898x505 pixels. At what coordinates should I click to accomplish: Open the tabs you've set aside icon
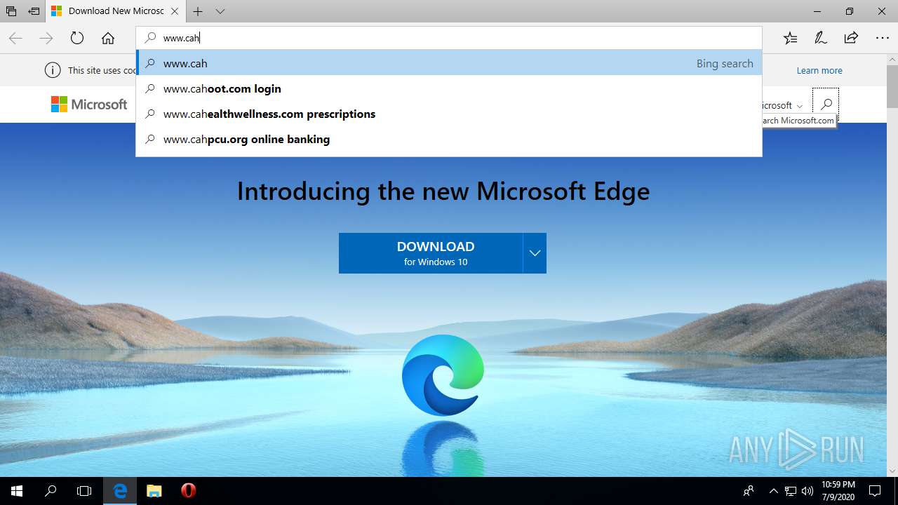tap(11, 11)
